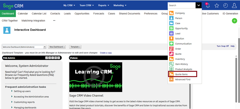Click the Quote coins icon
240x109 pixels.
[x=171, y=54]
